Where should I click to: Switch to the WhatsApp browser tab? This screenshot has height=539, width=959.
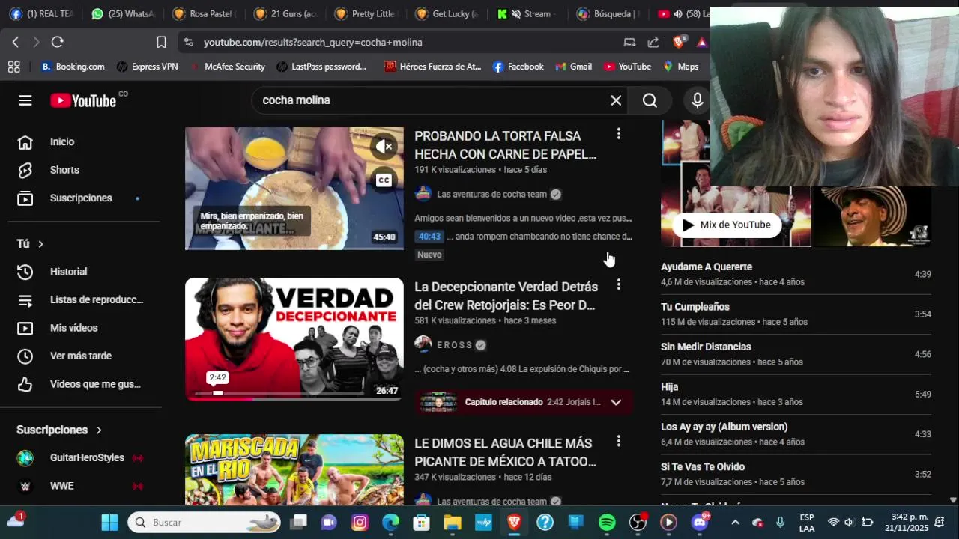pos(124,13)
